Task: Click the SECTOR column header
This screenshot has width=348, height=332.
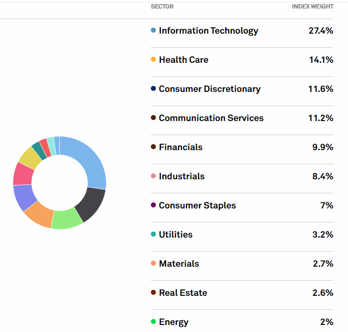Action: point(162,7)
